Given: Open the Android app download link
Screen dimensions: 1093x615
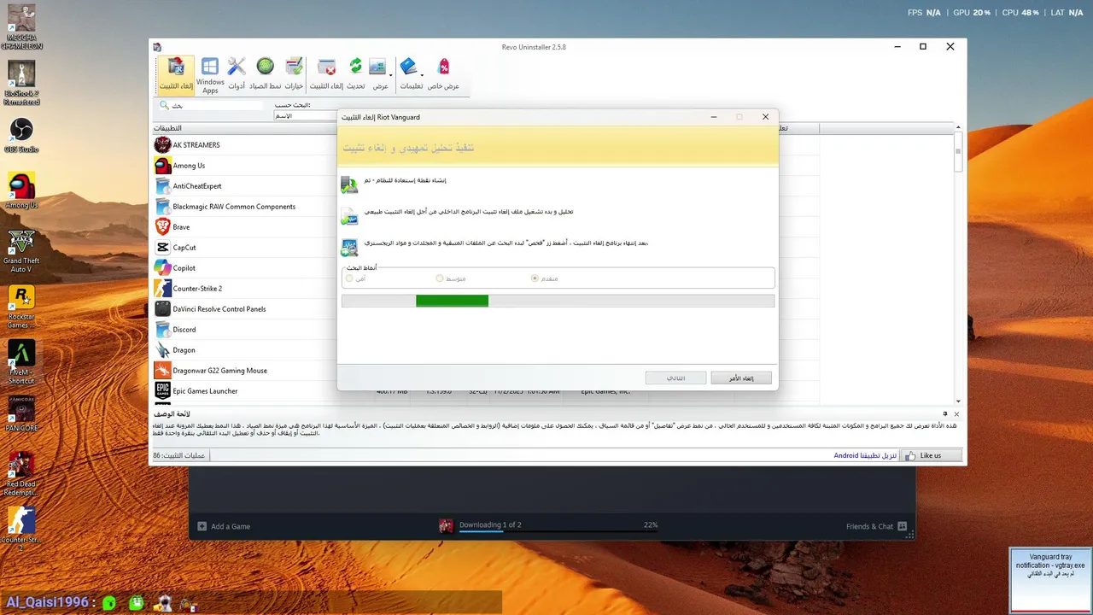Looking at the screenshot, I should tap(865, 456).
